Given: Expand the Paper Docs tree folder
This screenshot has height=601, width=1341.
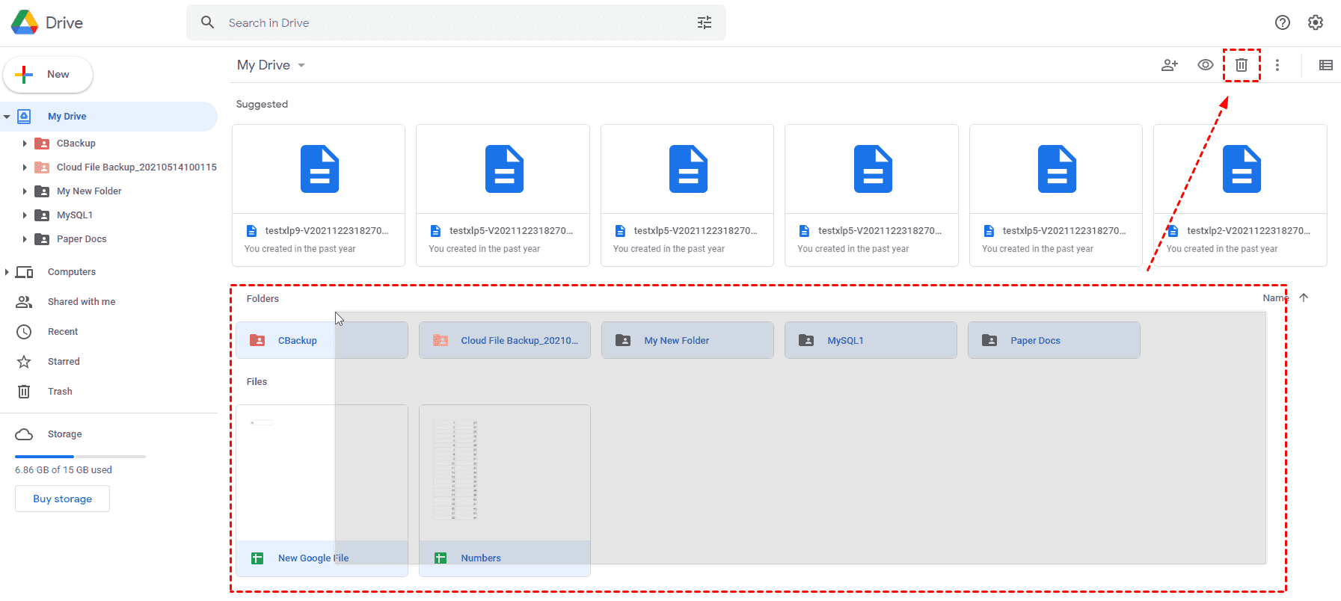Looking at the screenshot, I should click(x=25, y=239).
